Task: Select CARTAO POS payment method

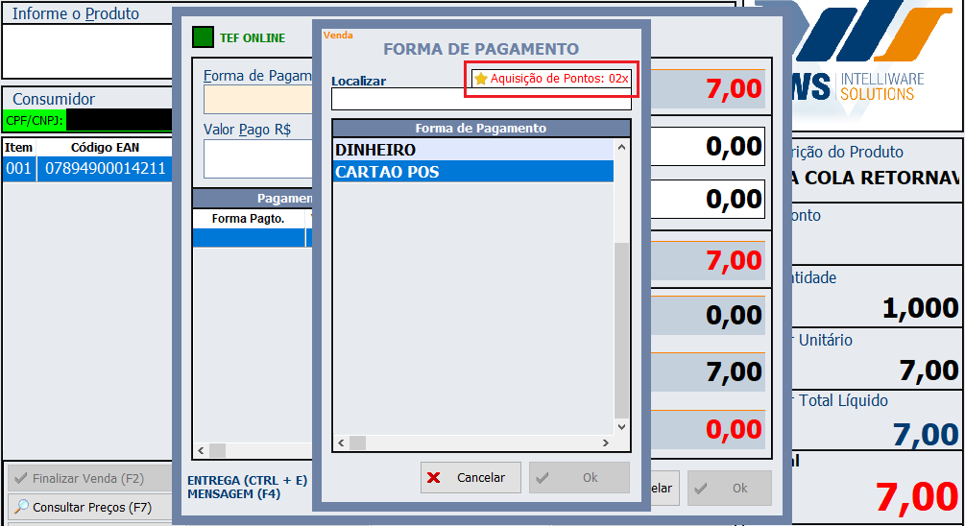Action: pos(472,172)
